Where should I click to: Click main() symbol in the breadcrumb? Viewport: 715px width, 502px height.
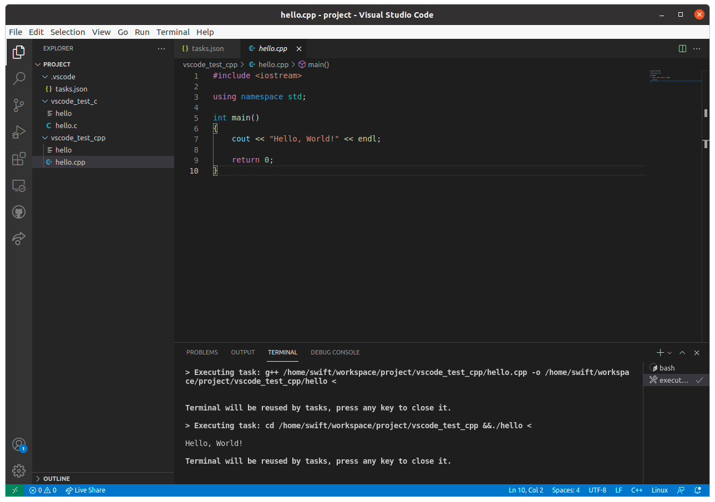pyautogui.click(x=314, y=64)
